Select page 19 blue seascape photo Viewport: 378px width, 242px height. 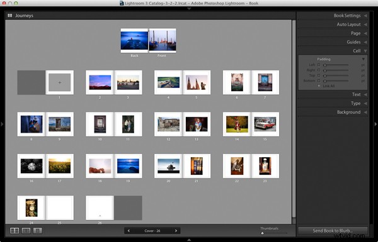click(x=129, y=166)
